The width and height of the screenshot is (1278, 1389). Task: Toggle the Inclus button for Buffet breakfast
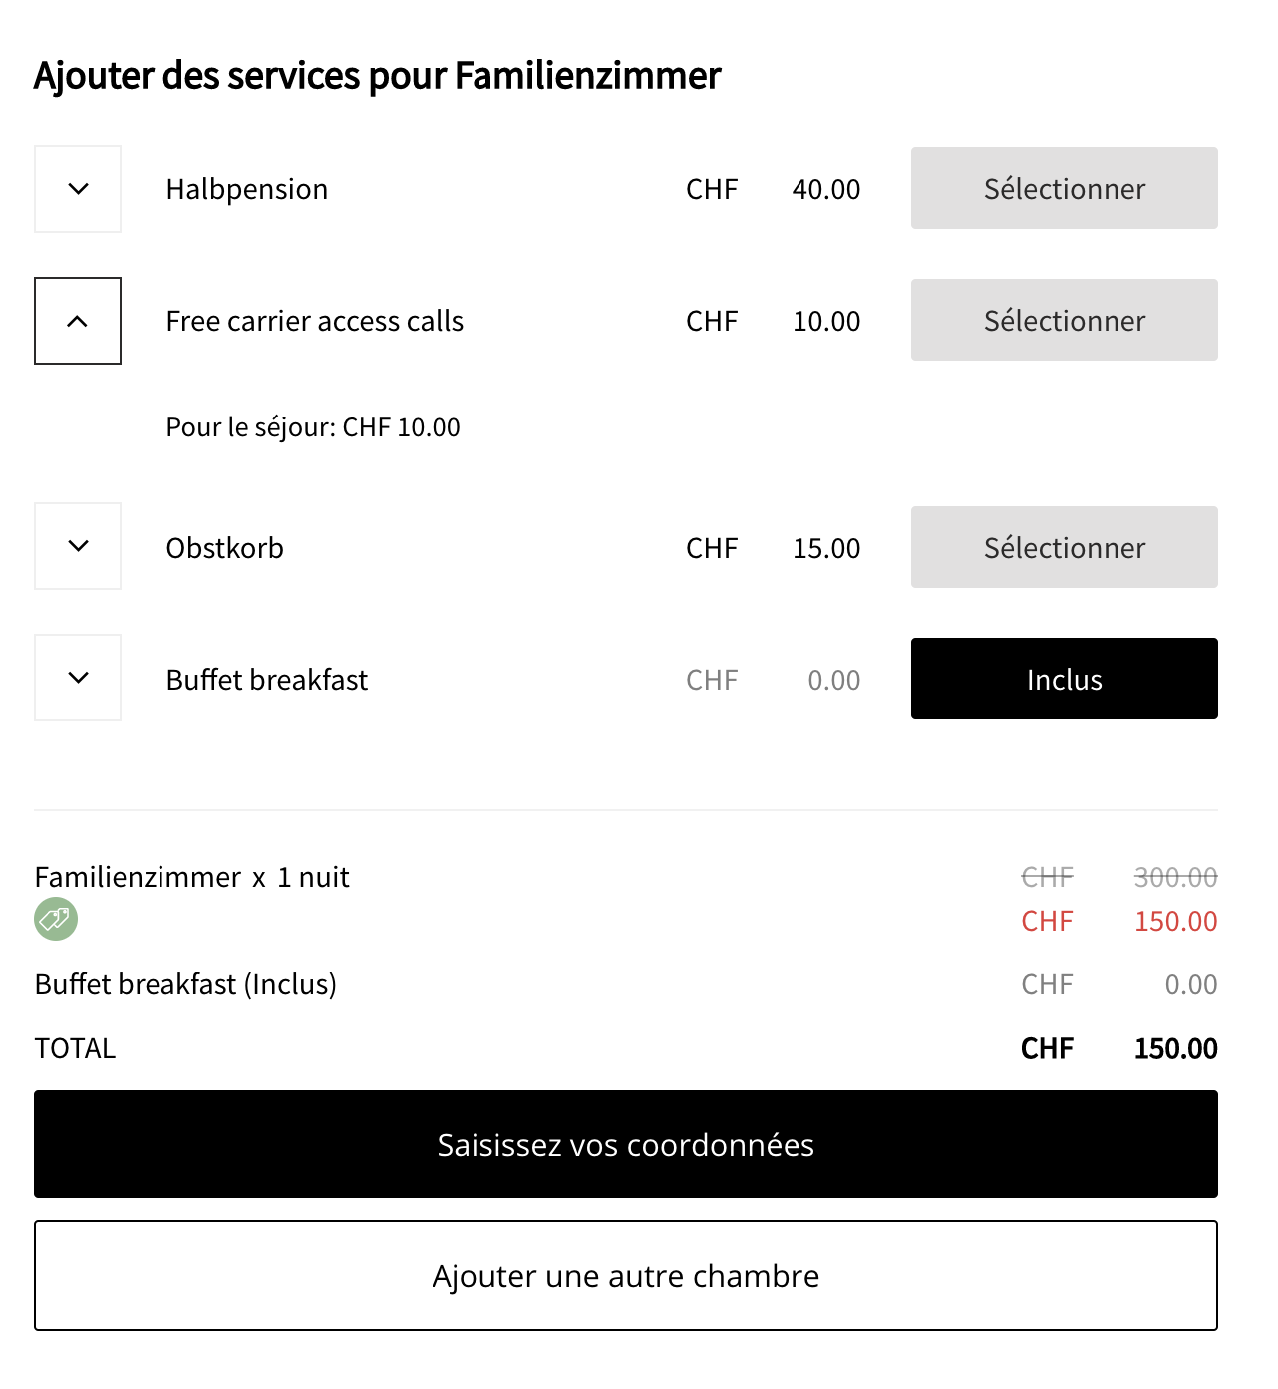(1064, 679)
